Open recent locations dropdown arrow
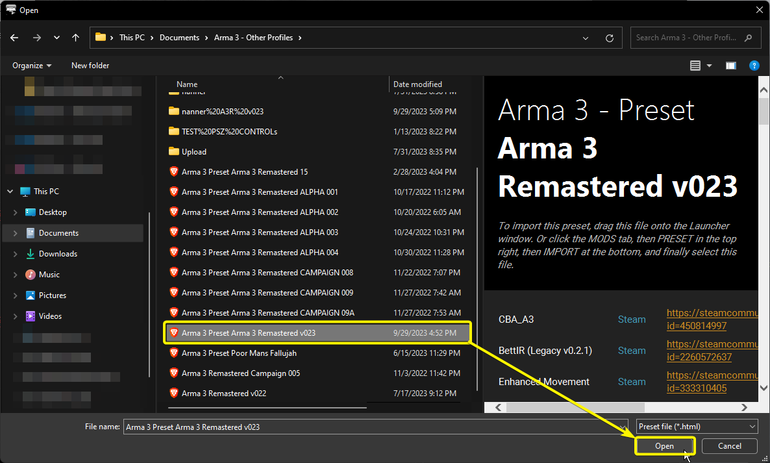770x463 pixels. point(57,38)
